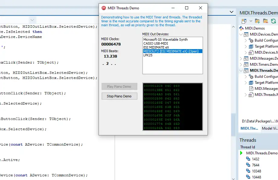Expand the MIDI.Threads.Main unit node
278x180 pixels.
pyautogui.click(x=246, y=95)
